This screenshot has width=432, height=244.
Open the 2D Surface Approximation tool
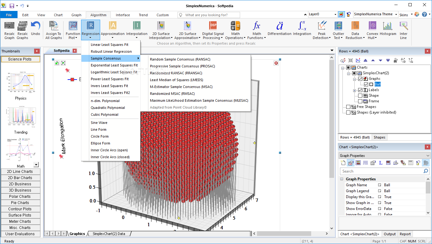pos(188,30)
